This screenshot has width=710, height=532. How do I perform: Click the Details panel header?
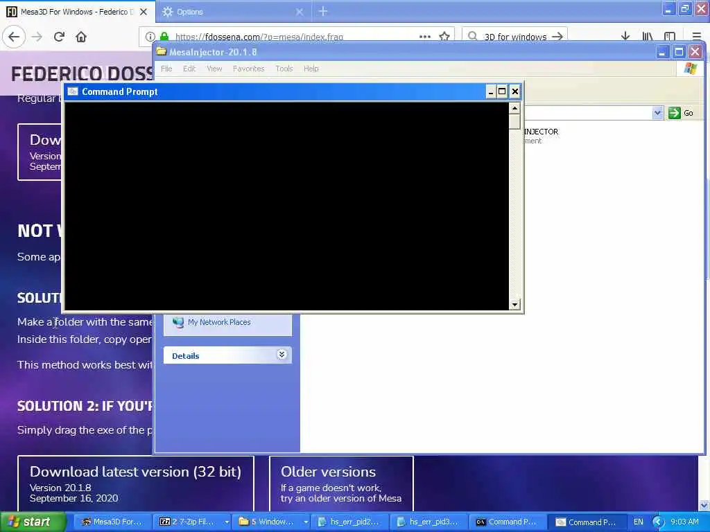227,355
